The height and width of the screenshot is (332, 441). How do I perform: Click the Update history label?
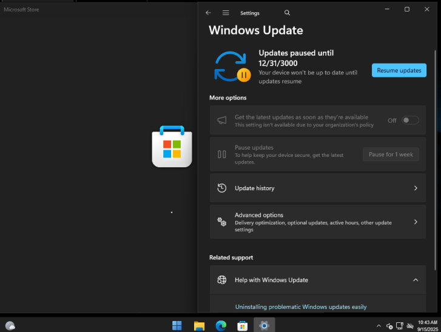[x=255, y=188]
